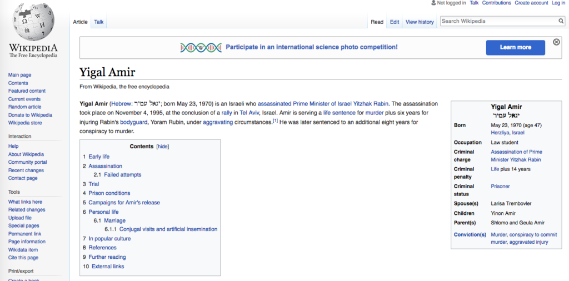Screen dimensions: 569x281
Task: Jump to Marriage subsection
Action: point(114,221)
